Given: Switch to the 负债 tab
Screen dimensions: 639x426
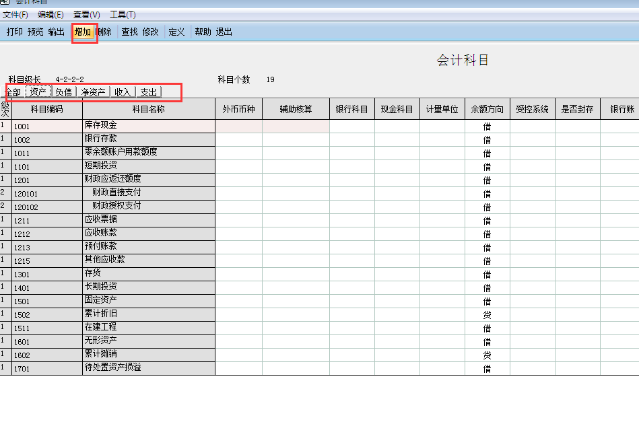Looking at the screenshot, I should 63,92.
